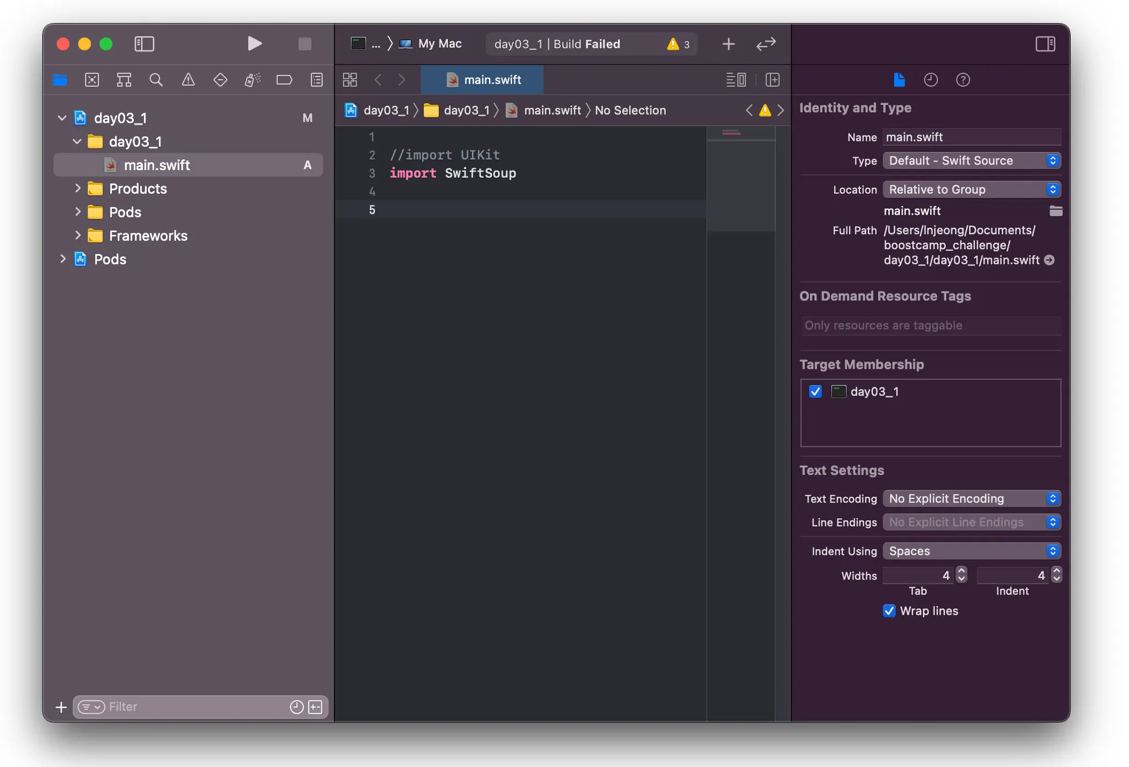Open the Quick Help inspector icon
The image size is (1129, 767).
963,80
